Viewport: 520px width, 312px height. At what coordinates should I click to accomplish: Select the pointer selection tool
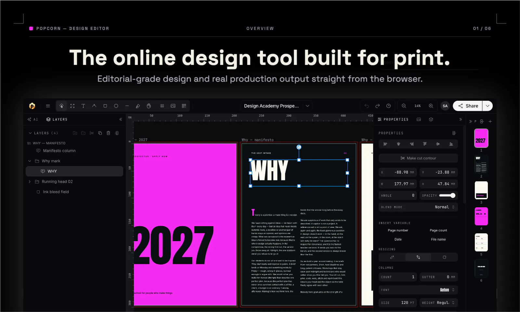tap(61, 106)
